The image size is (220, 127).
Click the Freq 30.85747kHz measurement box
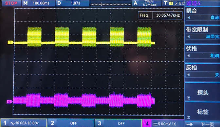pyautogui.click(x=160, y=15)
